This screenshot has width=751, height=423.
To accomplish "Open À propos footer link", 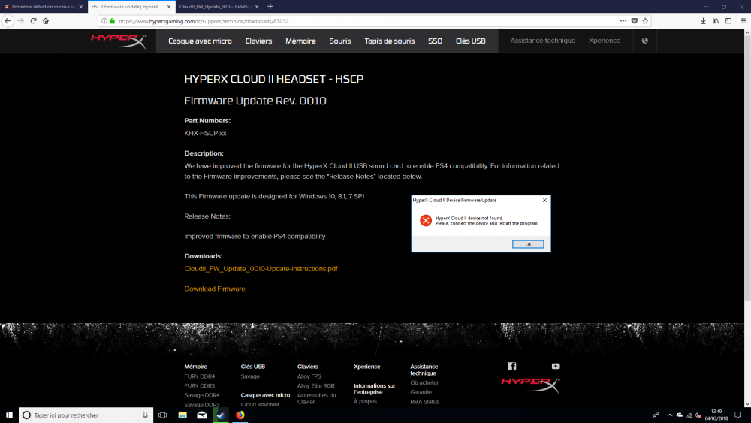I will coord(366,401).
